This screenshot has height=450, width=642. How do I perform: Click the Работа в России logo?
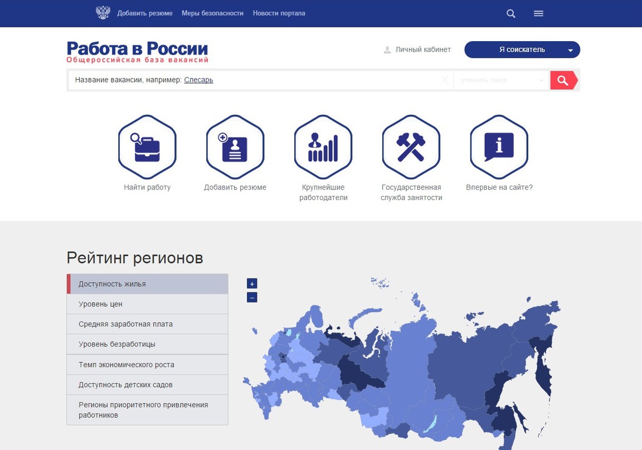[x=137, y=48]
